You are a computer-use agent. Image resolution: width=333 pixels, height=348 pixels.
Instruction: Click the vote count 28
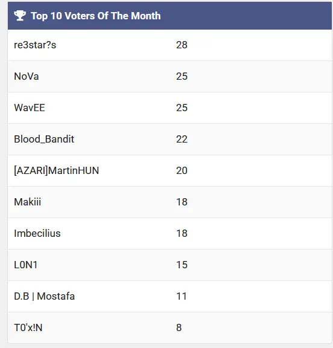point(182,45)
